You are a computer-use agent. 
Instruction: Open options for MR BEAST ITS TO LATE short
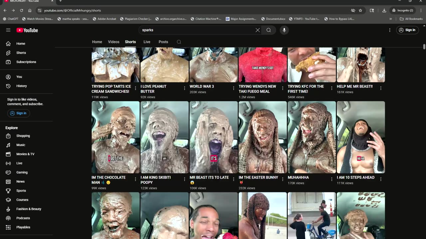[234, 179]
